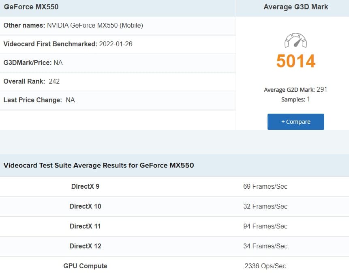The width and height of the screenshot is (349, 278).
Task: Click the GPU Compute row label
Action: pyautogui.click(x=85, y=266)
